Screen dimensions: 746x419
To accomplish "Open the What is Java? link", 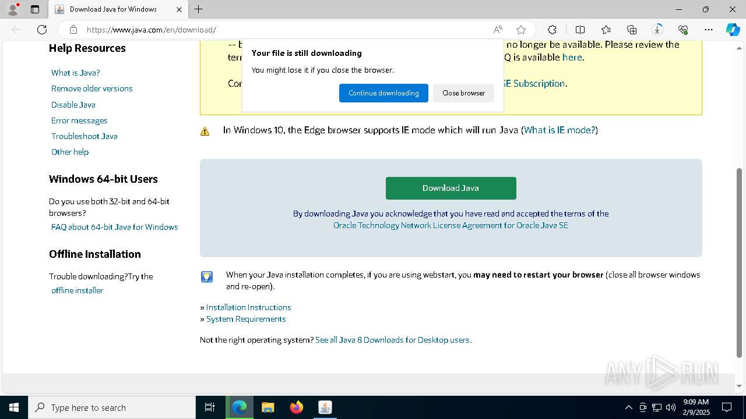I will (76, 73).
